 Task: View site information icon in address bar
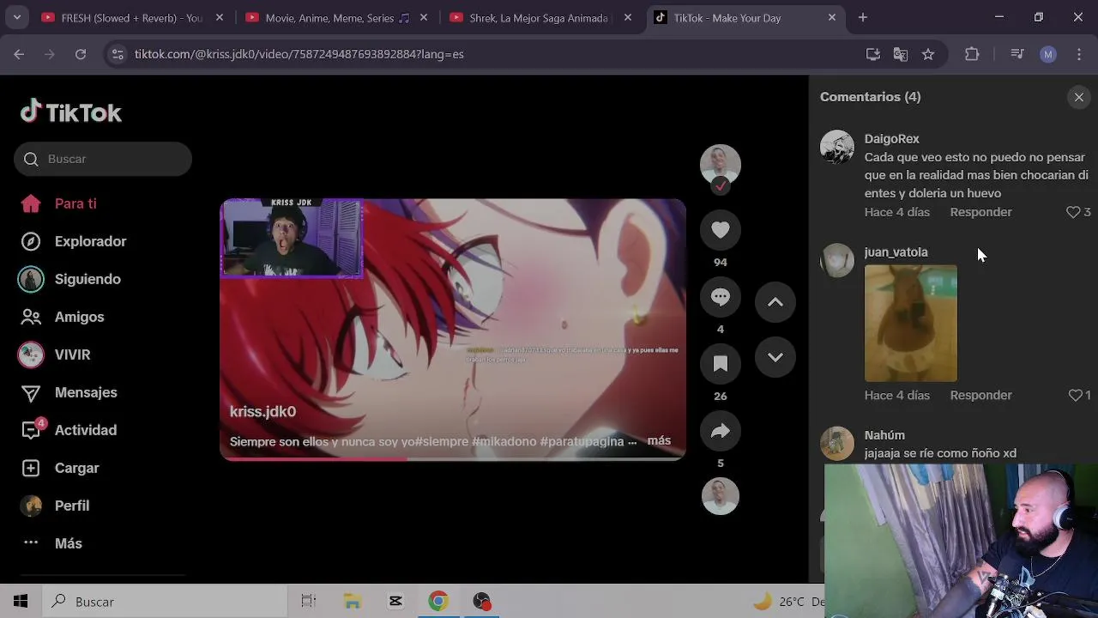(118, 54)
